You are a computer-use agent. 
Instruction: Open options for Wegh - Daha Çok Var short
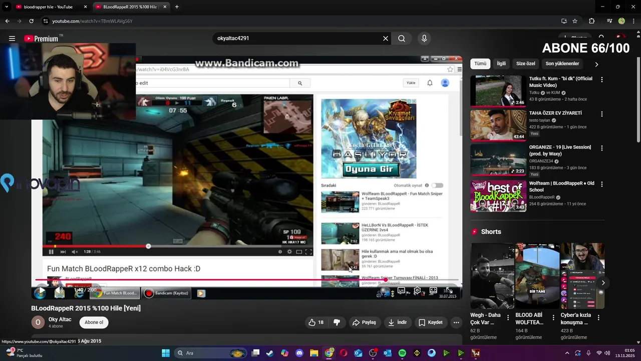509,317
